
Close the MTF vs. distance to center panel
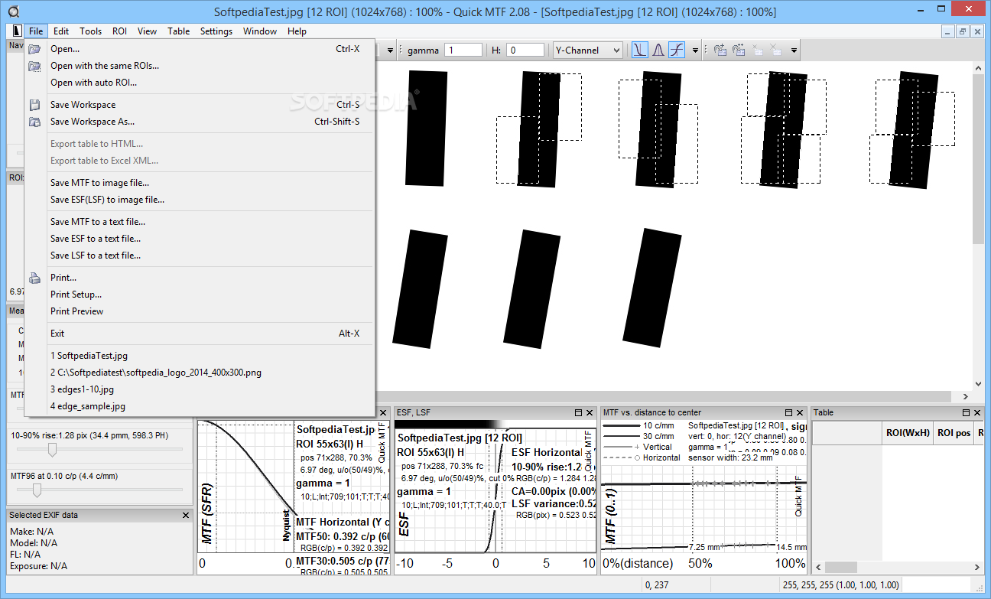click(800, 412)
